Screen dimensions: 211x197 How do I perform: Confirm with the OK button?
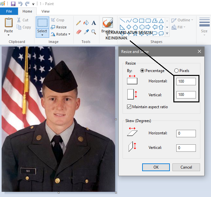click(x=156, y=167)
